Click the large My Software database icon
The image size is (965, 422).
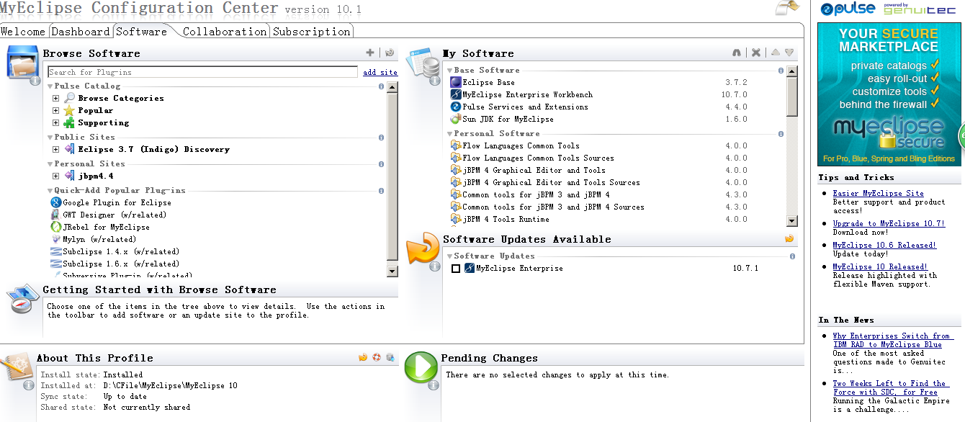pos(422,63)
